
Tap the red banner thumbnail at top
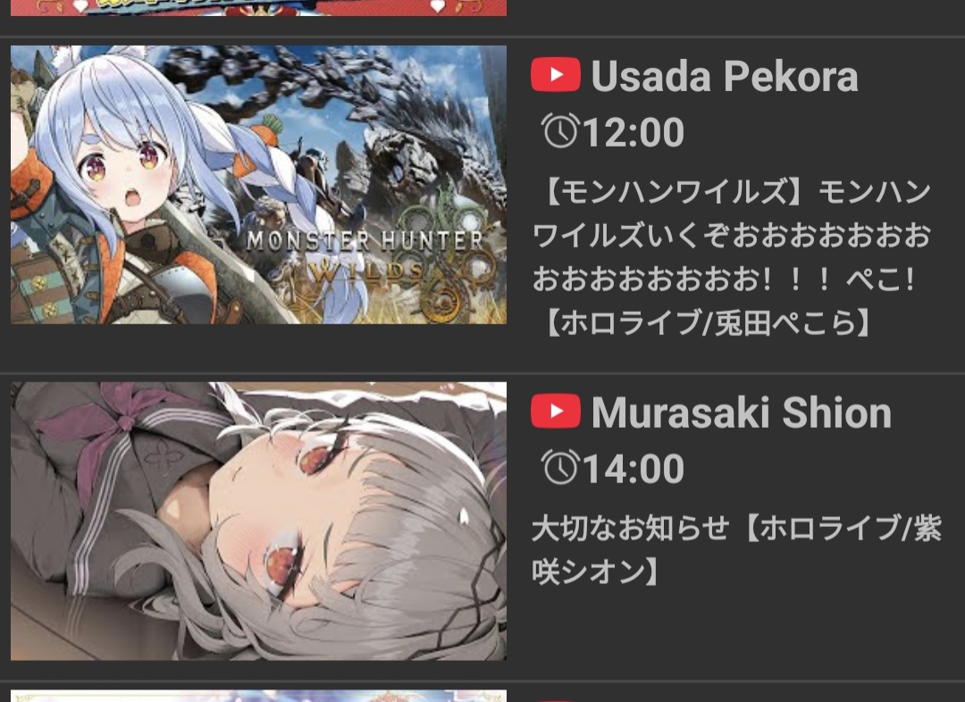tap(258, 7)
